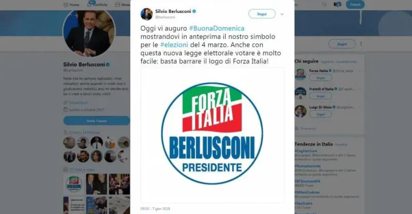Click the verified badge beside the tweet author's name
The width and height of the screenshot is (412, 214).
pos(195,11)
